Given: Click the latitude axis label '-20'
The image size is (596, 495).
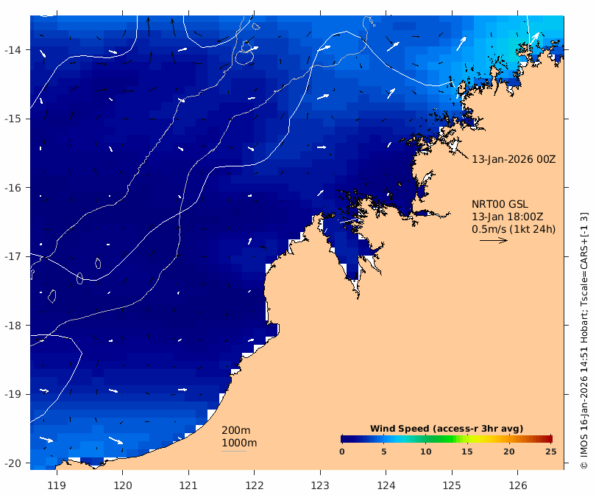Looking at the screenshot, I should click(13, 463).
